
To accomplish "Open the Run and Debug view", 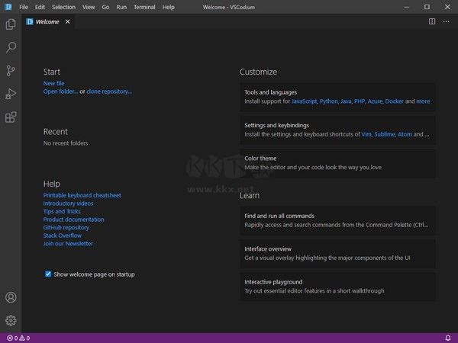I will click(11, 94).
